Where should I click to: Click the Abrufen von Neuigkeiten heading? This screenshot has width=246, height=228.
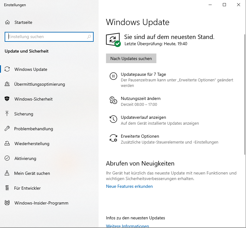pos(140,163)
